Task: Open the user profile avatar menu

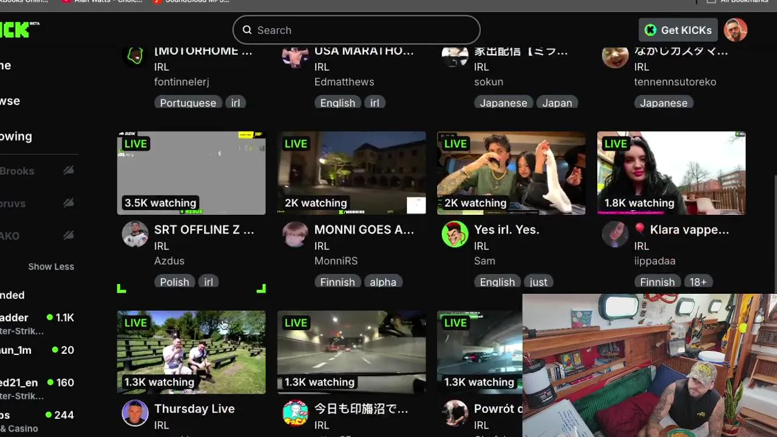Action: pos(735,30)
